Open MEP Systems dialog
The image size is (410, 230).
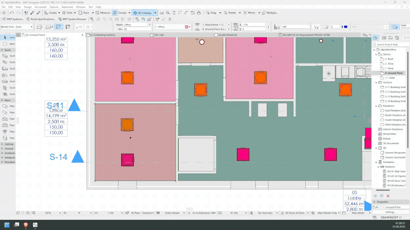click(13, 19)
